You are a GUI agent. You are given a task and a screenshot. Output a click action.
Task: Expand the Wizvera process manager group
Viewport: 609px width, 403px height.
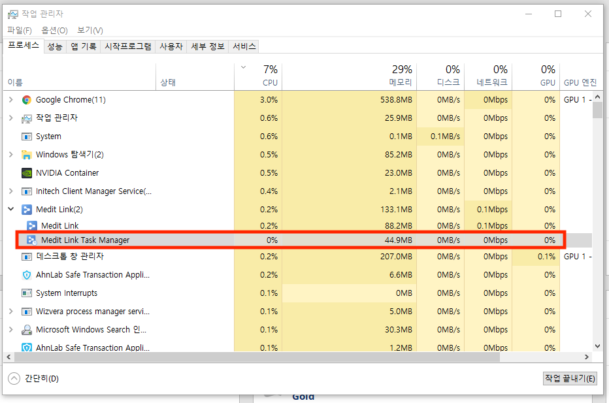[x=11, y=312]
